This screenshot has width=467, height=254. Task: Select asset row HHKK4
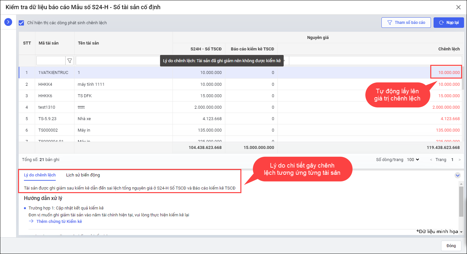click(240, 84)
